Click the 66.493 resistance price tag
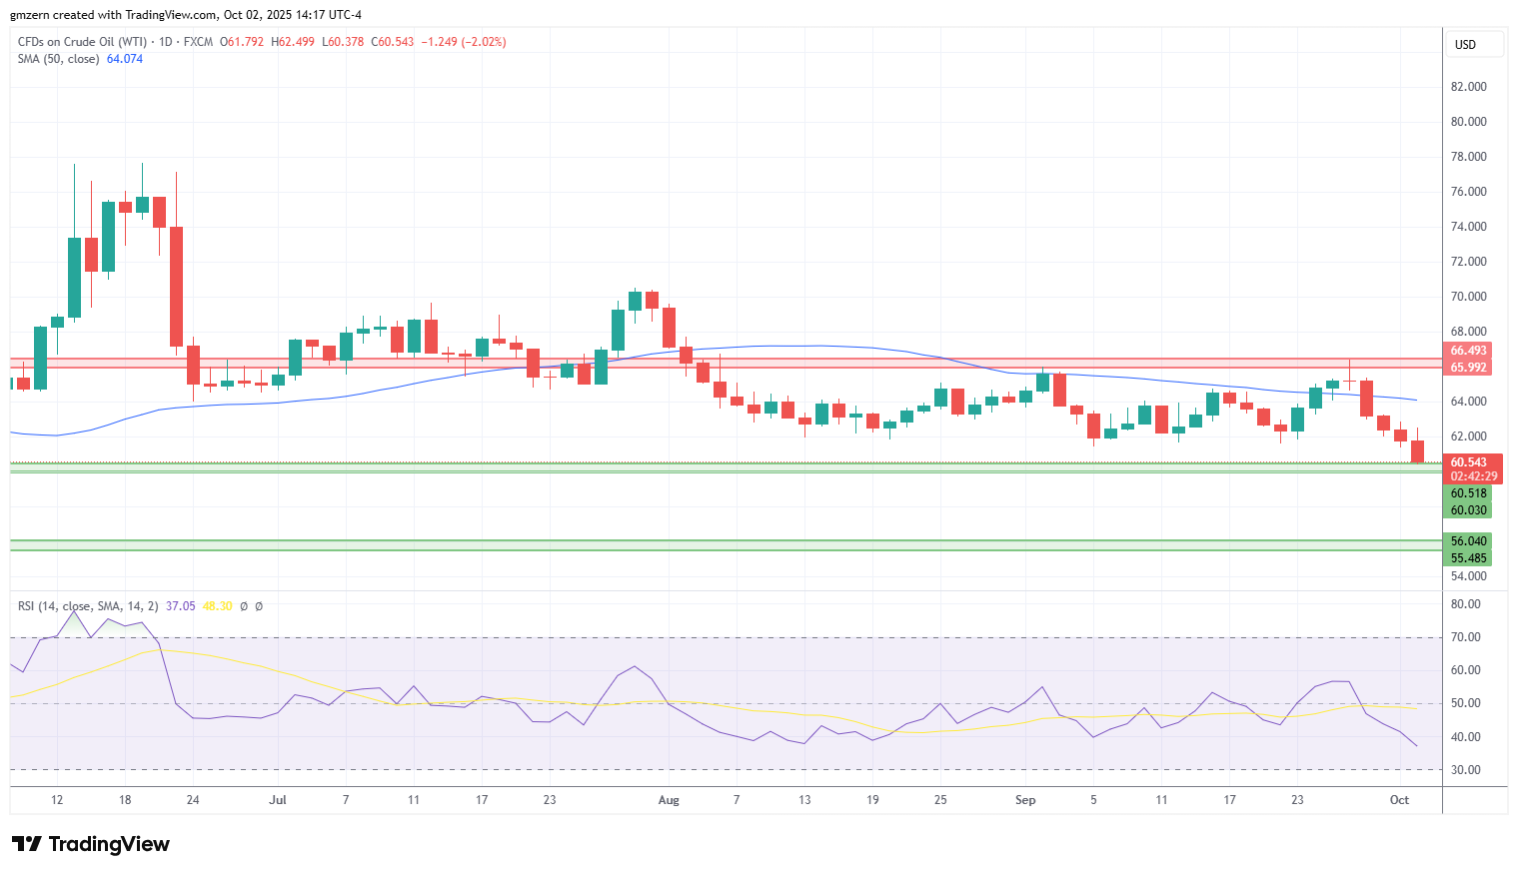 pyautogui.click(x=1468, y=351)
